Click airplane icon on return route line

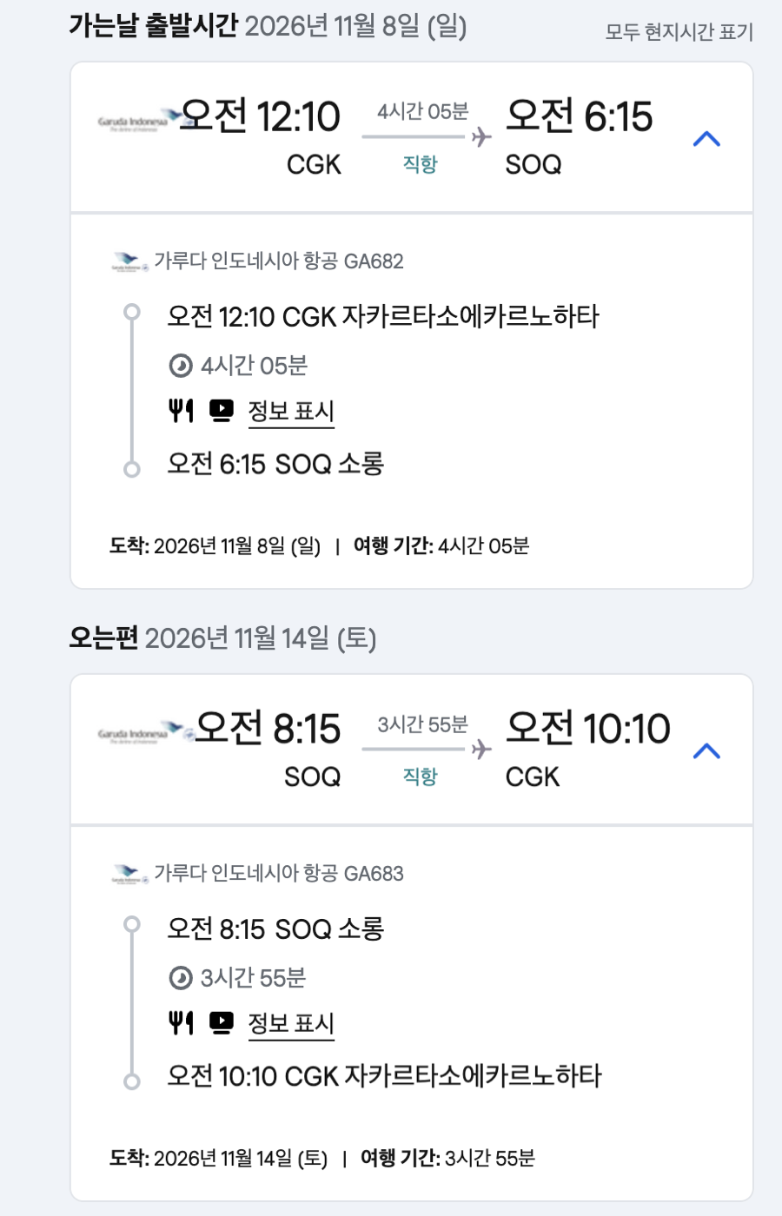[480, 750]
